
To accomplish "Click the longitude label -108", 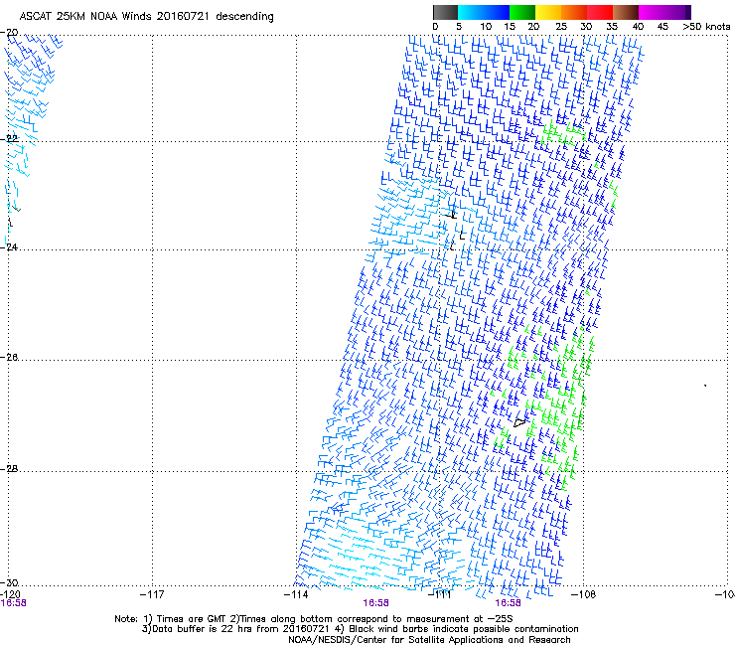I will [584, 595].
